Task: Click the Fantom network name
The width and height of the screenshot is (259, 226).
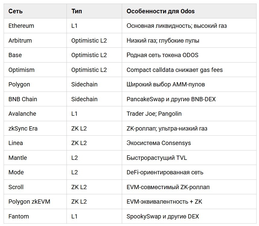Action: click(18, 216)
